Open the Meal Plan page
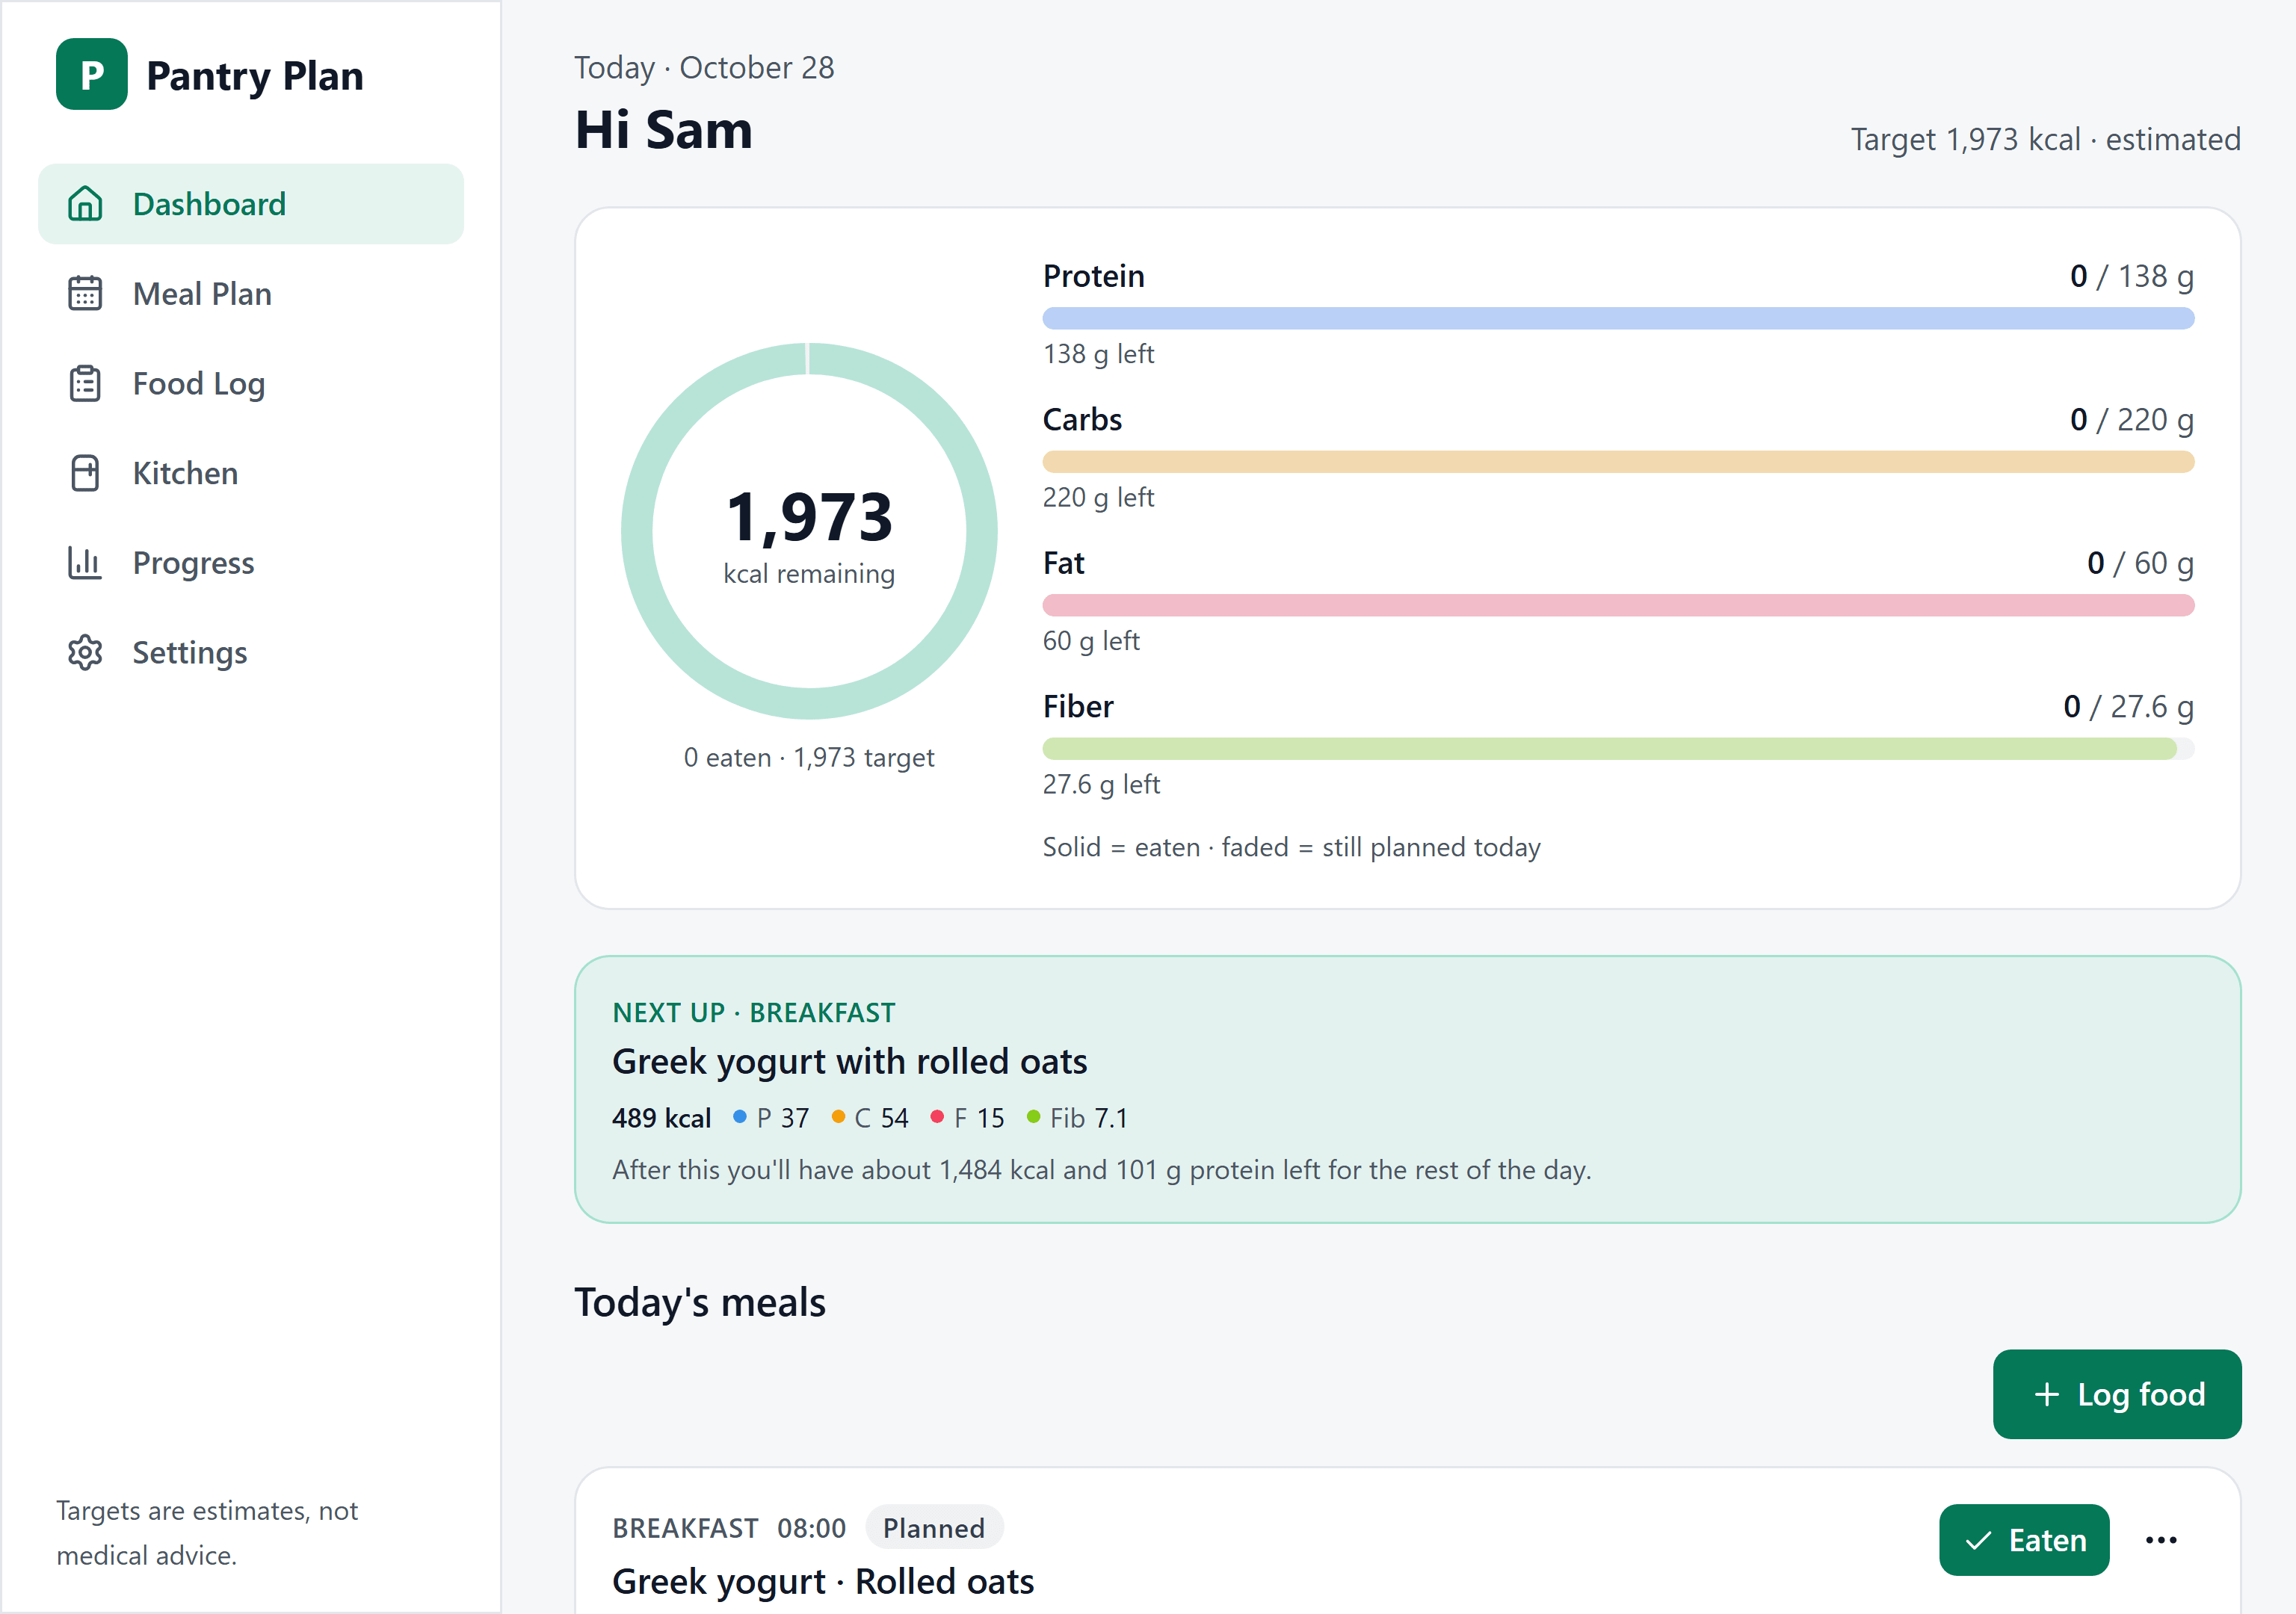 tap(251, 293)
